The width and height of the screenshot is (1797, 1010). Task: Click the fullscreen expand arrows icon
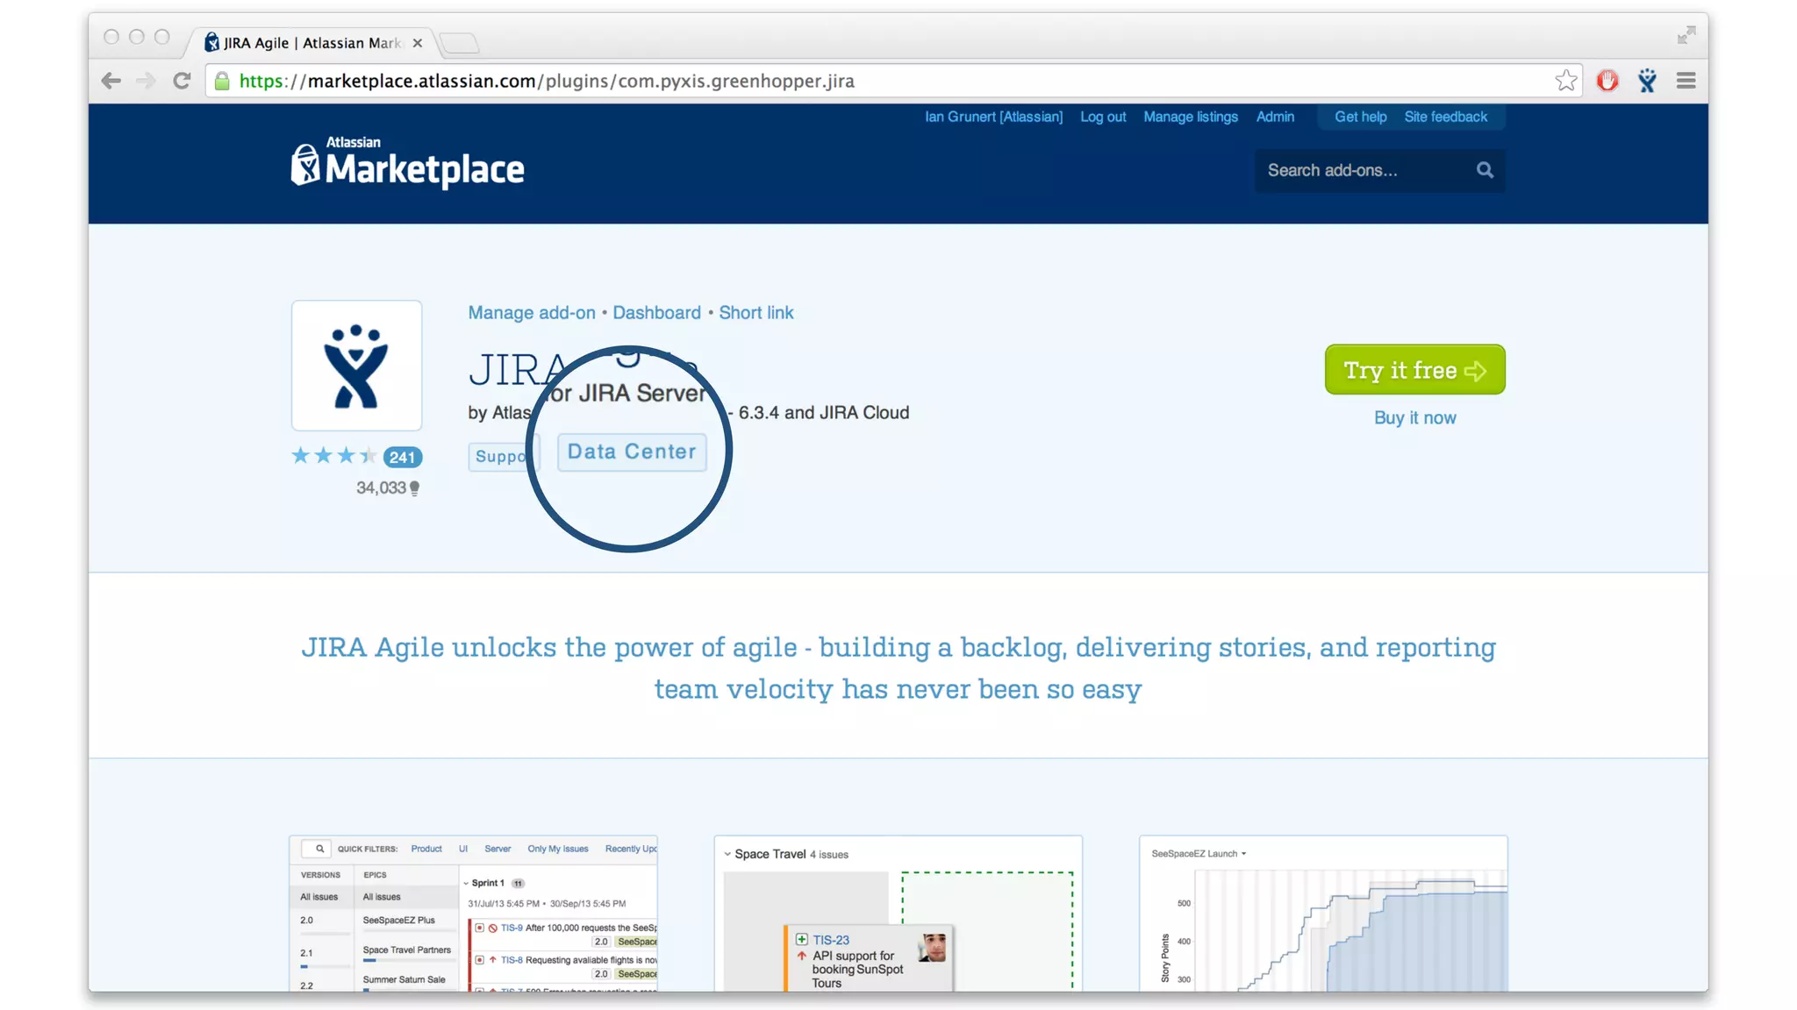pos(1686,35)
